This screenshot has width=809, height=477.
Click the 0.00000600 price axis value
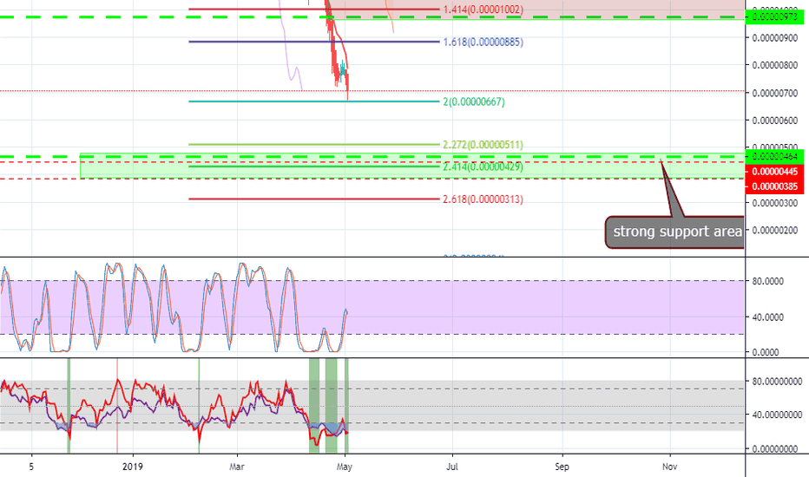[775, 121]
